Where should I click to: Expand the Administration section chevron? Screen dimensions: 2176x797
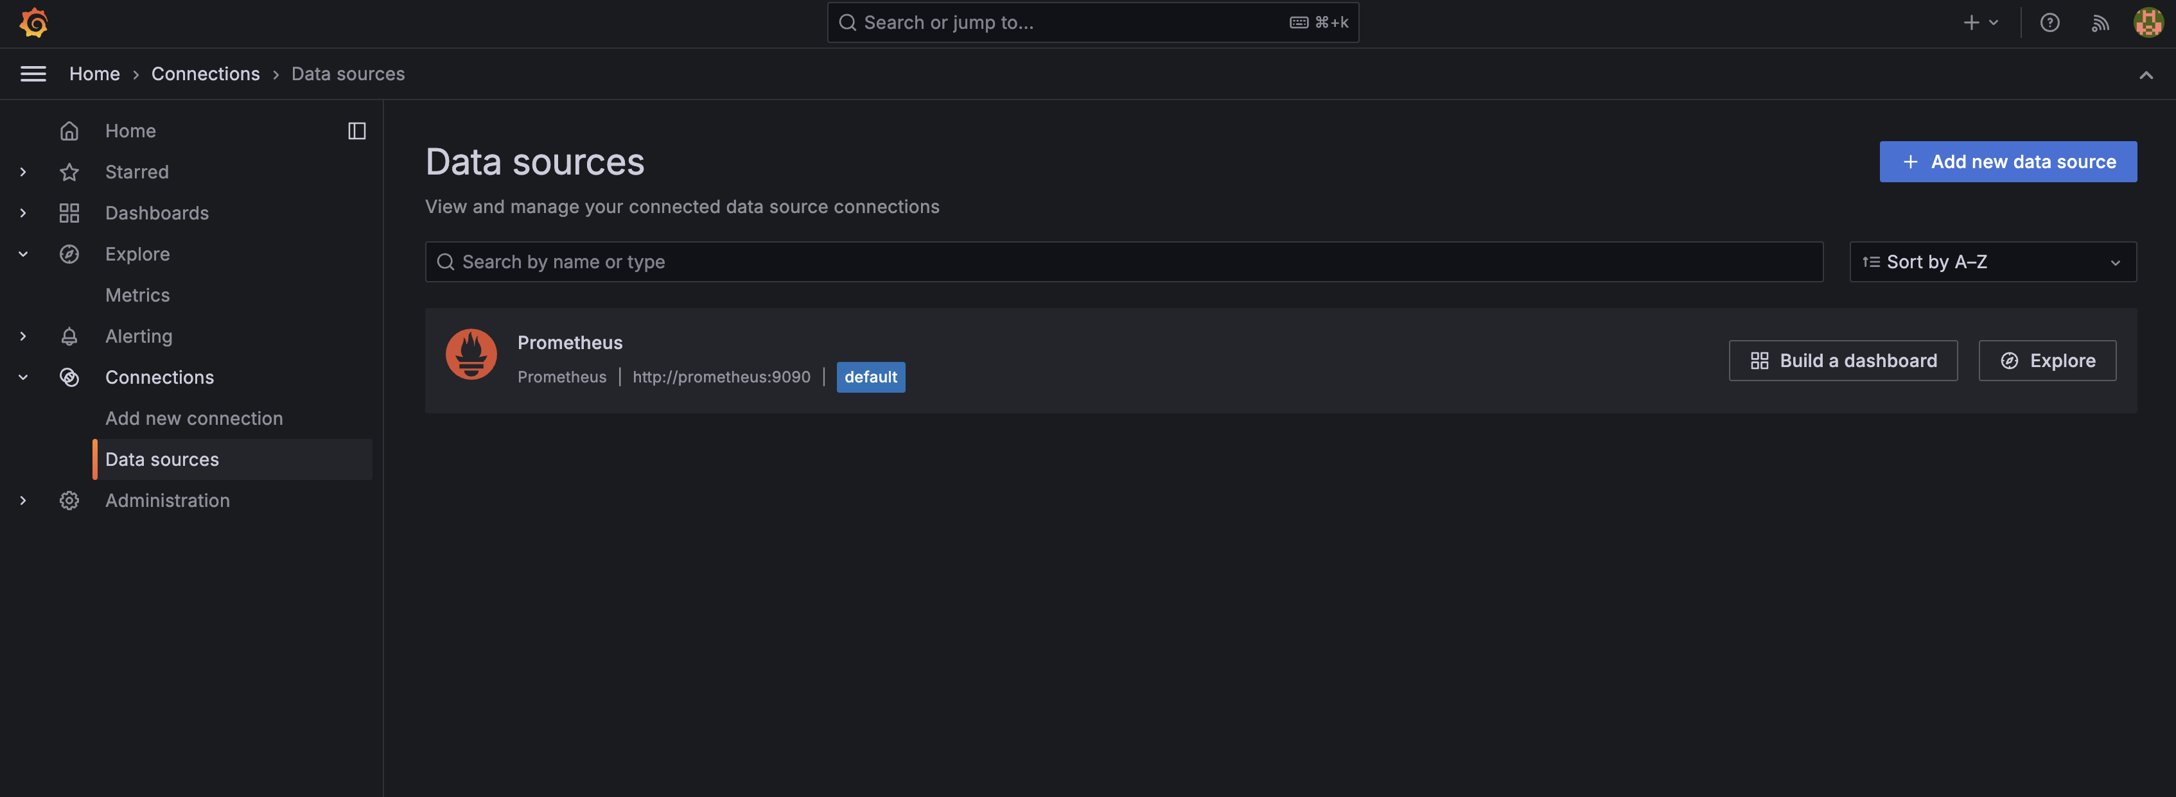point(23,501)
